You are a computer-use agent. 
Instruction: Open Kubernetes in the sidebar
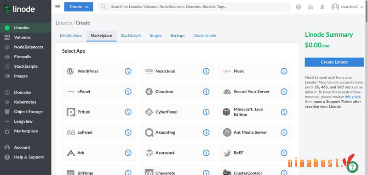[x=26, y=102]
